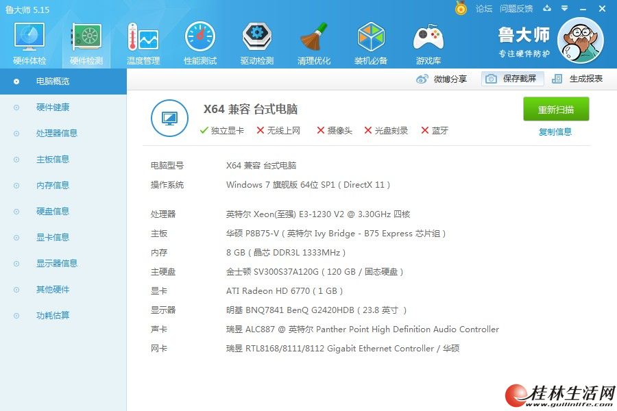Click 瑞昱 RTL8168 Ethernet controller text
The height and width of the screenshot is (411, 617).
point(343,349)
